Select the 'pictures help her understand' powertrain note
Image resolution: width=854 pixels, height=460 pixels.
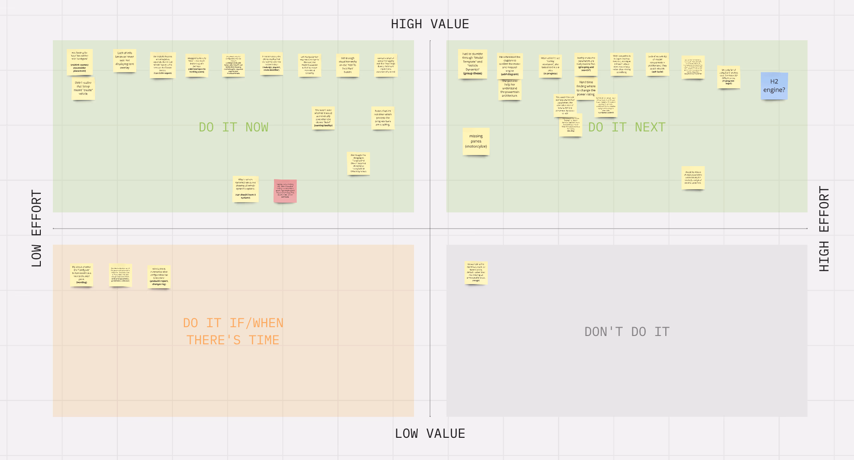point(510,89)
